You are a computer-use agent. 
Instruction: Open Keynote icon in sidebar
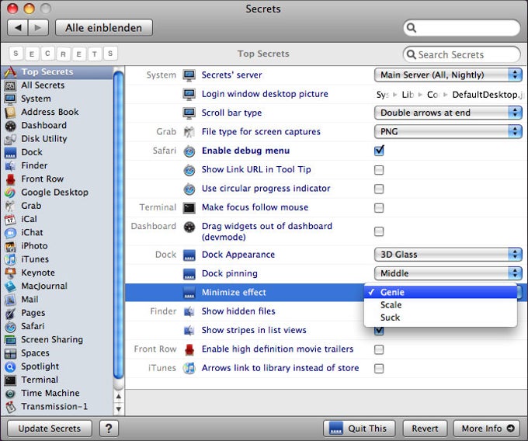coord(10,273)
